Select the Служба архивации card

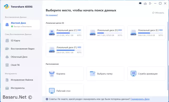[146, 74]
